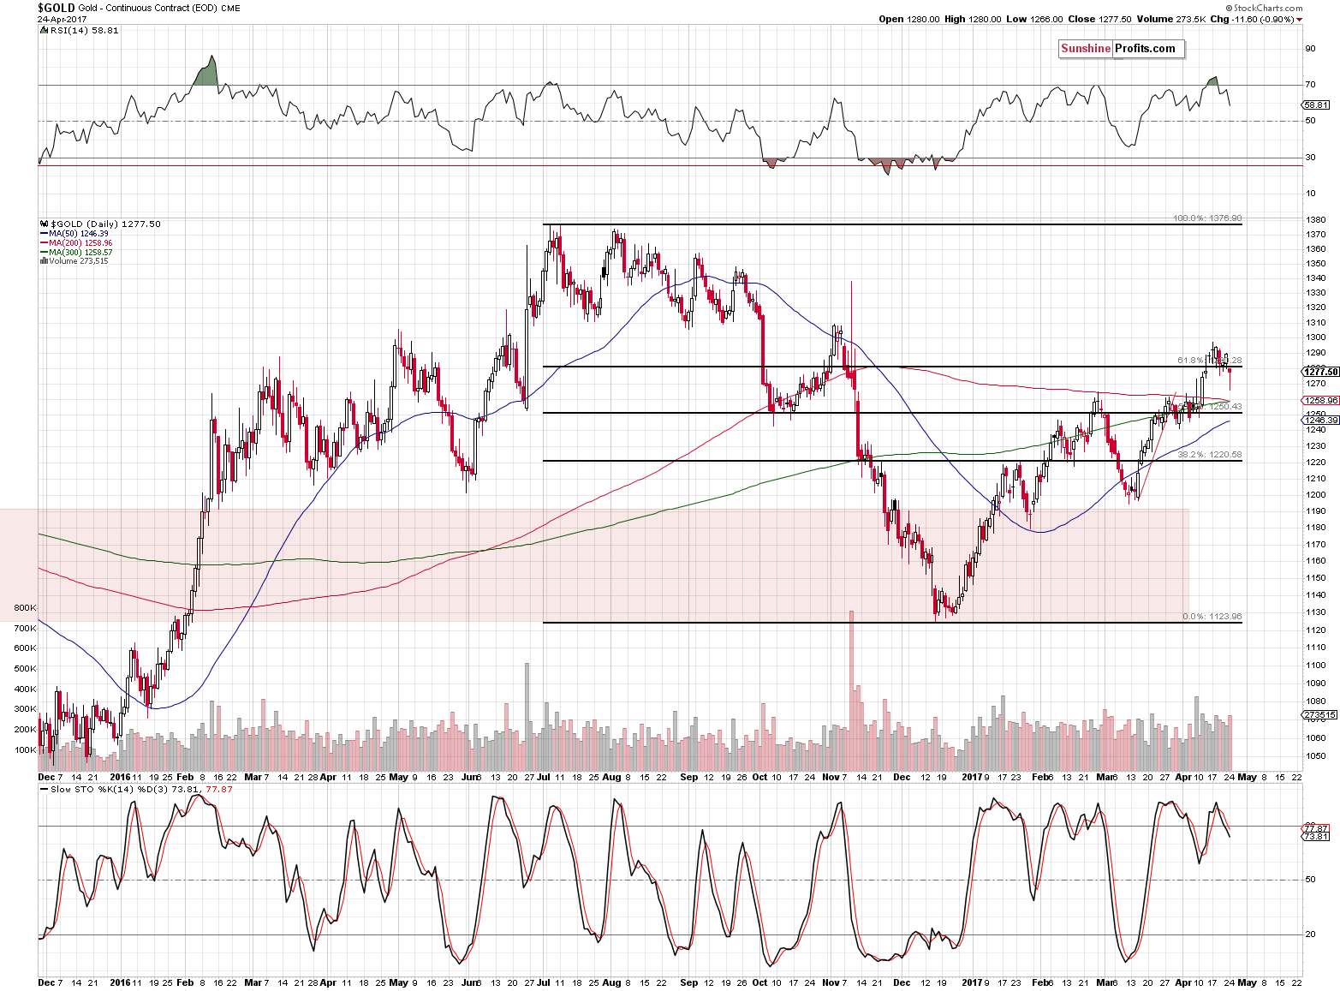Click the Jul label under the volume bars
This screenshot has height=991, width=1340.
pos(543,778)
